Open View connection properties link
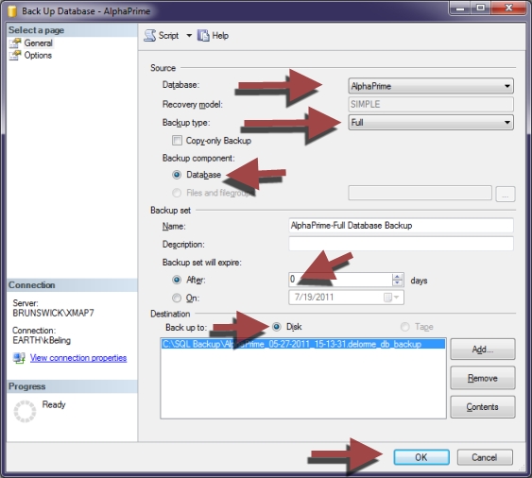532x478 pixels. 78,358
